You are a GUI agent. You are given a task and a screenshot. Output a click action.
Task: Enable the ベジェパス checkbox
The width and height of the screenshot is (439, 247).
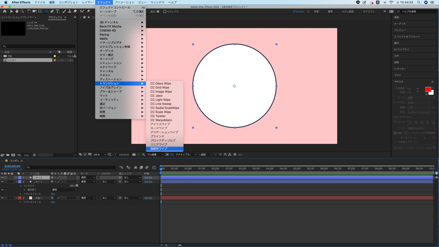pos(165,12)
